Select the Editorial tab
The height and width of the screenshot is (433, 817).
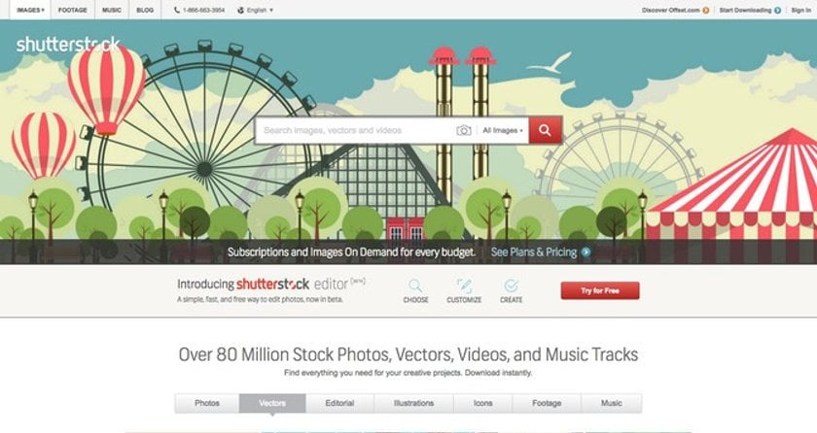[339, 403]
